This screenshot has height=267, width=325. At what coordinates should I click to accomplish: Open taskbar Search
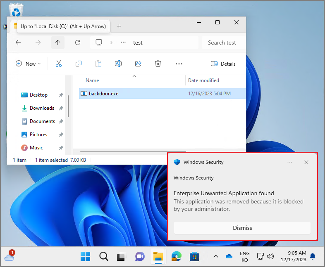pos(104,256)
